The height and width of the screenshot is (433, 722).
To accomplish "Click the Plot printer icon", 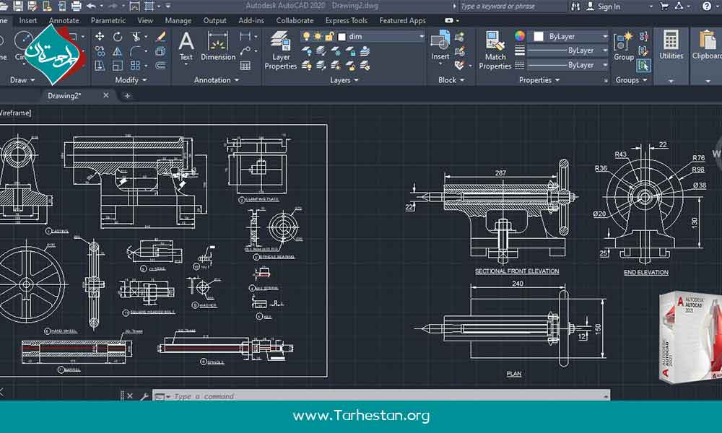I will [x=77, y=6].
